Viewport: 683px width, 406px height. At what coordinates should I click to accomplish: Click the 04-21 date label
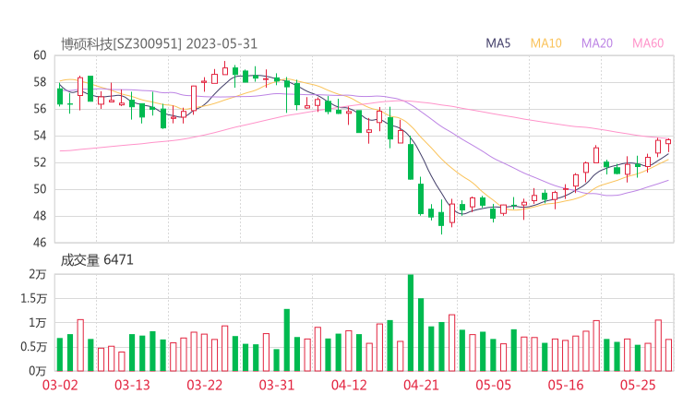tap(421, 385)
